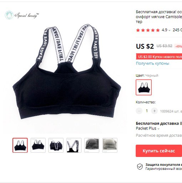The height and width of the screenshot is (183, 182).
Task: Select the second bra front view thumbnail
Action: [x=38, y=145]
